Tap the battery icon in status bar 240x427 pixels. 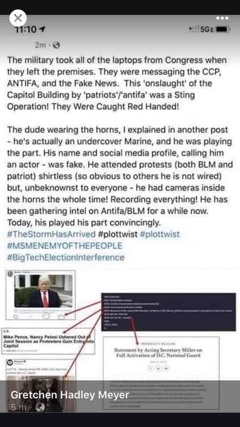(x=223, y=29)
